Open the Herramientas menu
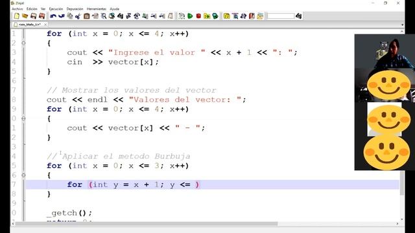 [x=97, y=8]
